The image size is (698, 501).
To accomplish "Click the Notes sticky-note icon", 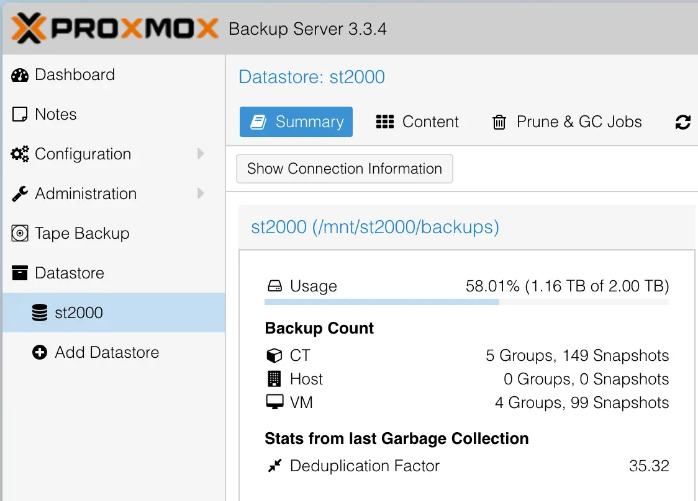I will (x=20, y=114).
